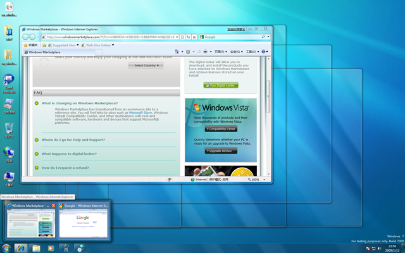Collapse 'What is changing on Windows Marketplace?'
Image resolution: width=405 pixels, height=253 pixels.
[80, 103]
